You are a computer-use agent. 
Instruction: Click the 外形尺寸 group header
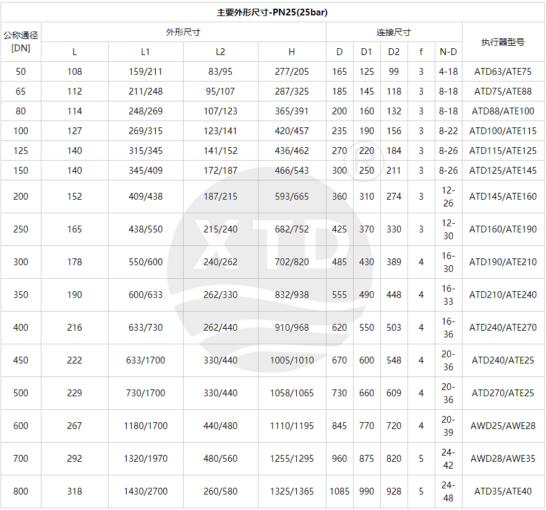pyautogui.click(x=183, y=32)
